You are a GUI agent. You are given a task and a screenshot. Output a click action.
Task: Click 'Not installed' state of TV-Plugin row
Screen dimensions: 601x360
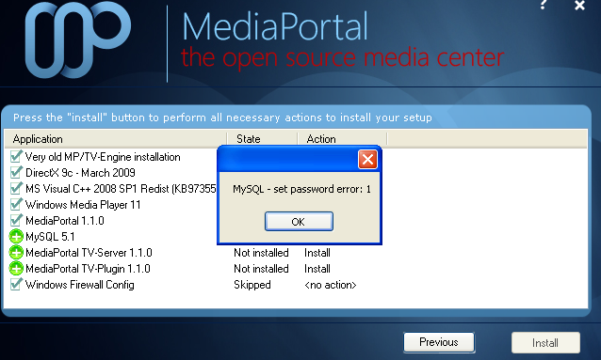click(261, 269)
